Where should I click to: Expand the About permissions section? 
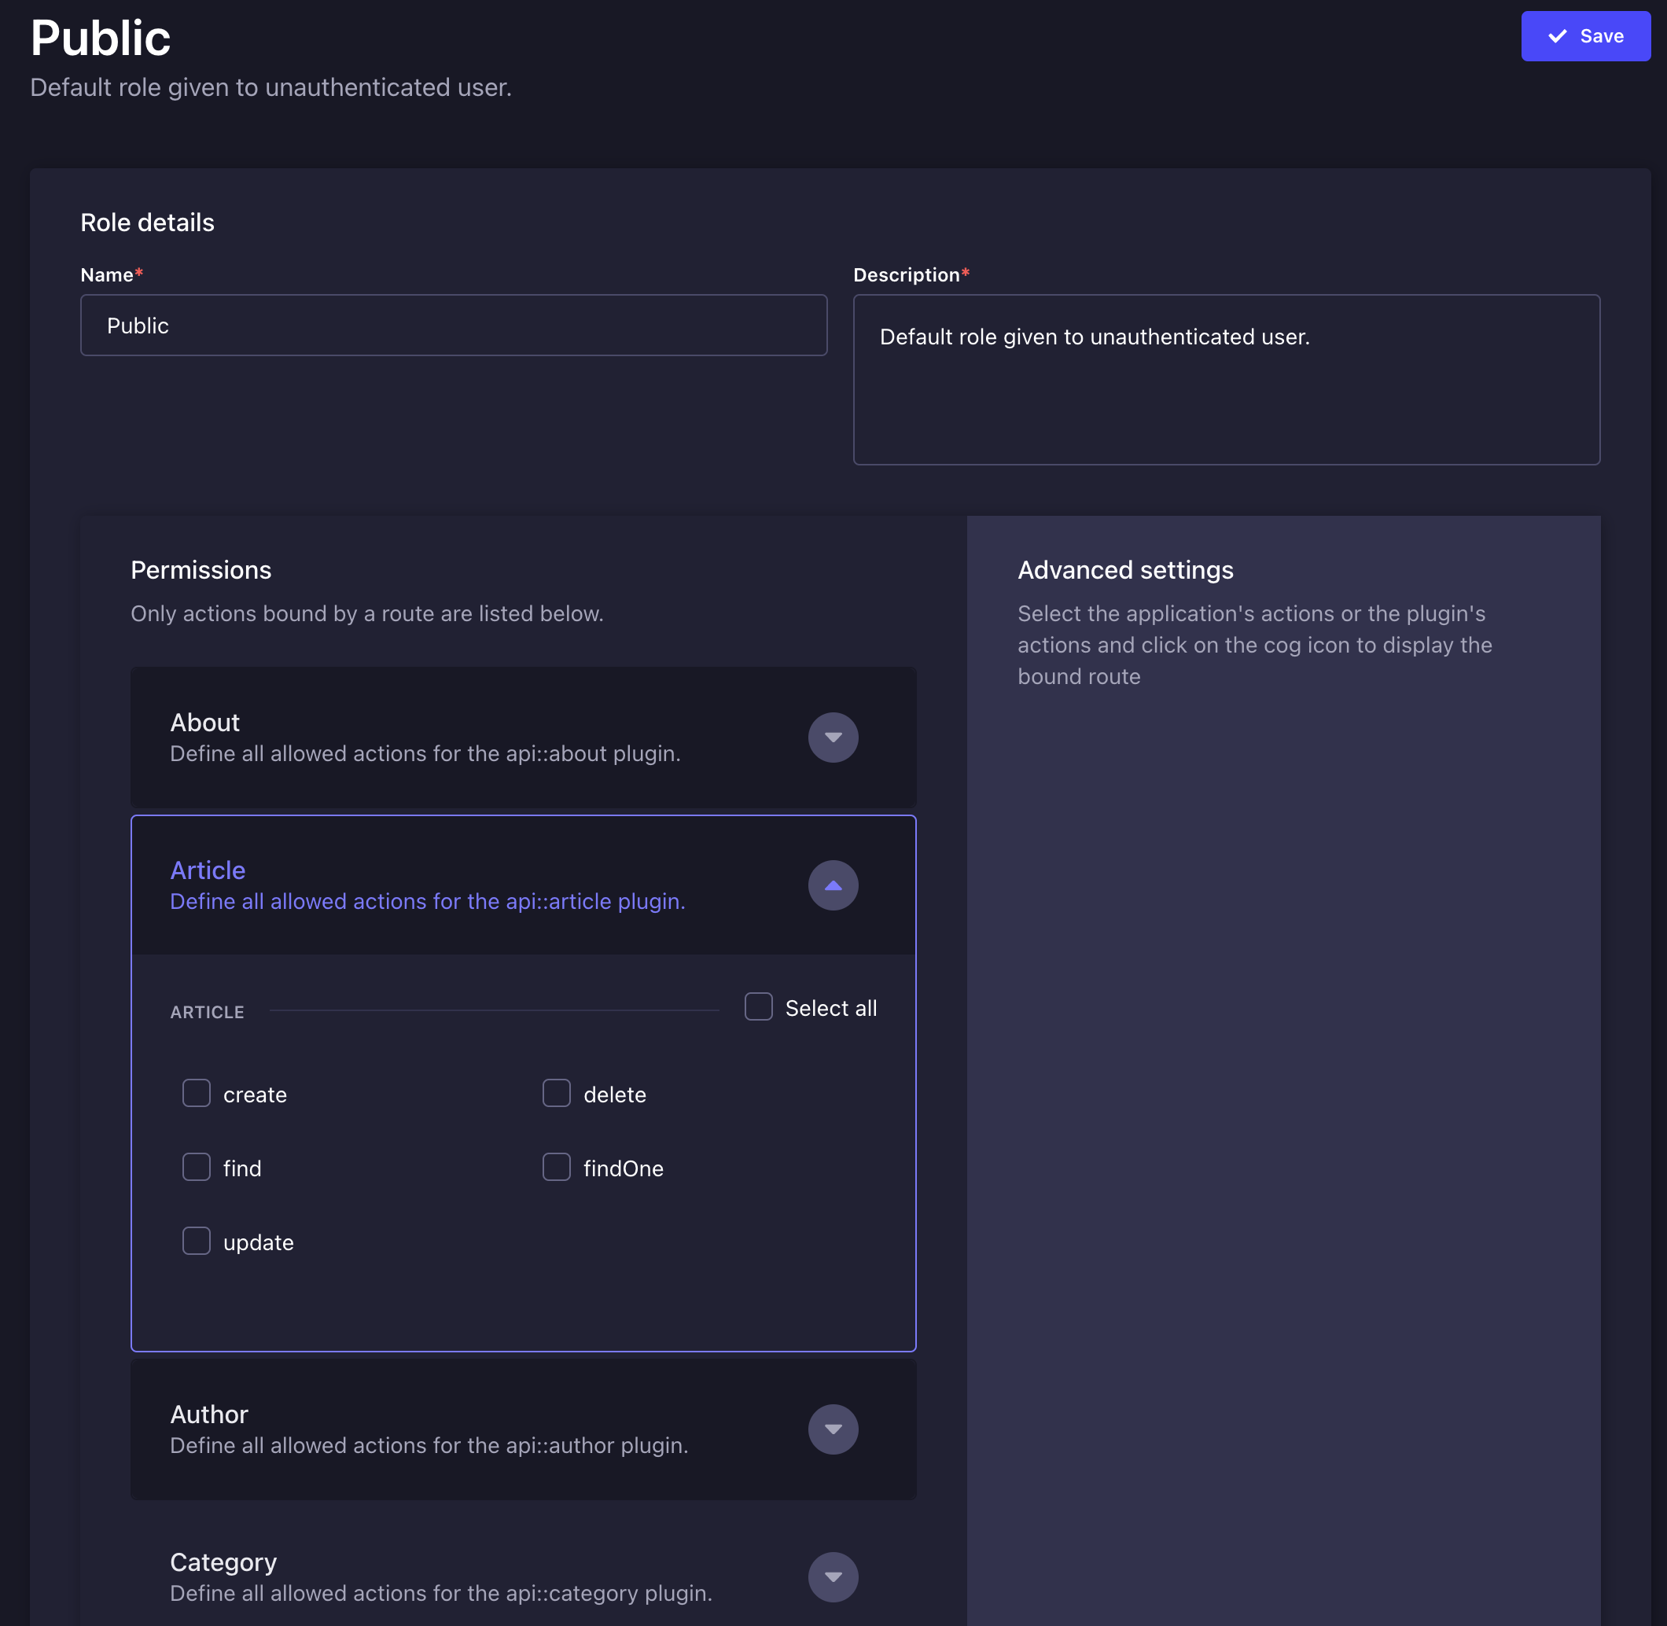(x=833, y=737)
